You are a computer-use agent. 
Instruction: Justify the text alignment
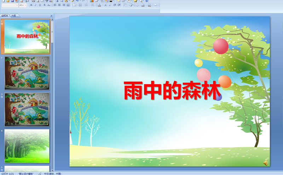(x=68, y=5)
